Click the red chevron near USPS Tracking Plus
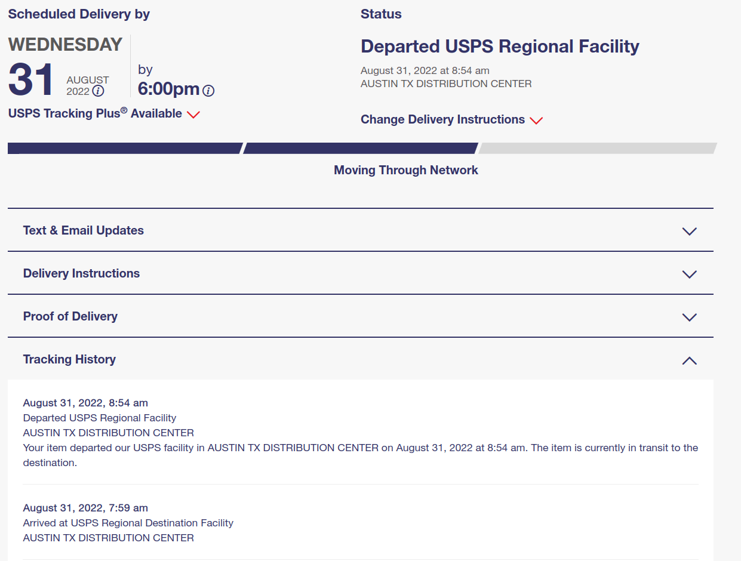This screenshot has height=561, width=741. click(193, 115)
